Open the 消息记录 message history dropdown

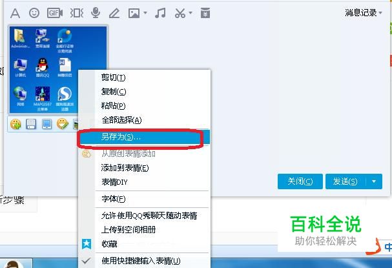363,12
